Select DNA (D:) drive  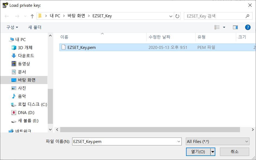pyautogui.click(x=26, y=112)
